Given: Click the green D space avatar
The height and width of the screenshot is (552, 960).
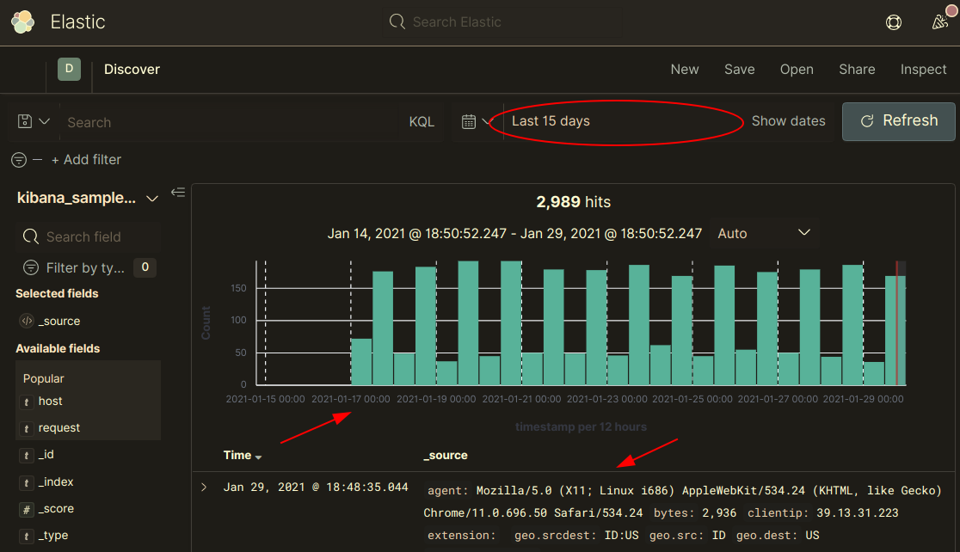Looking at the screenshot, I should [x=69, y=69].
